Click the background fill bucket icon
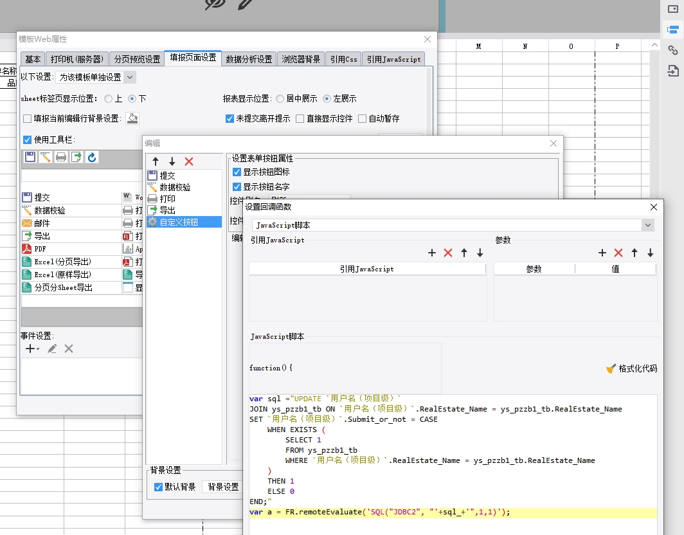The image size is (684, 535). pos(132,118)
